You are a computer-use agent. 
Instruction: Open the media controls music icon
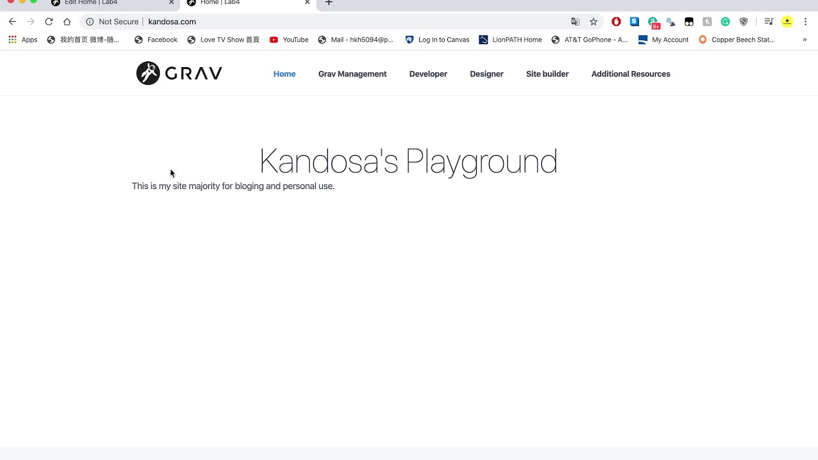point(769,22)
